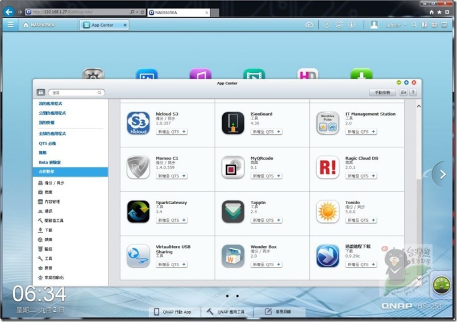The image size is (457, 322).
Task: Add iSeeBoard to QTS
Action: click(x=267, y=131)
